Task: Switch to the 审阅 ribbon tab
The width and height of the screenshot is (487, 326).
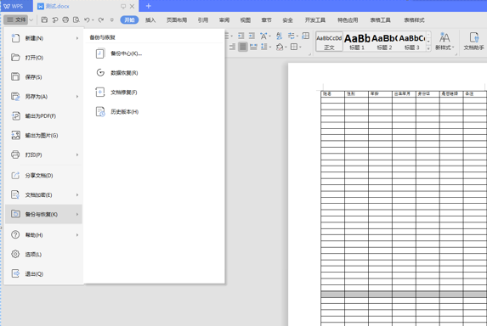Action: pos(224,20)
